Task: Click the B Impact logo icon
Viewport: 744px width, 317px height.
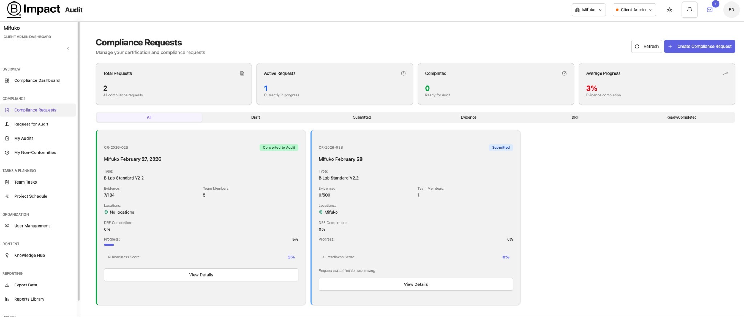Action: tap(14, 9)
